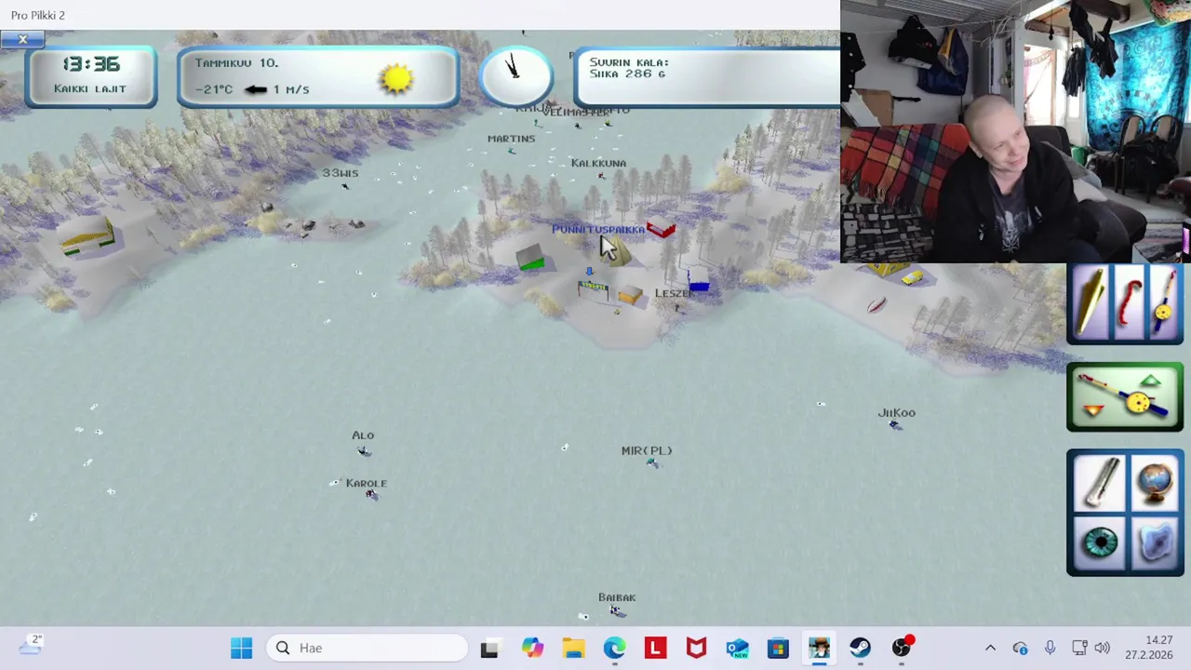
Task: Click the Suurin kala info panel
Action: (707, 76)
